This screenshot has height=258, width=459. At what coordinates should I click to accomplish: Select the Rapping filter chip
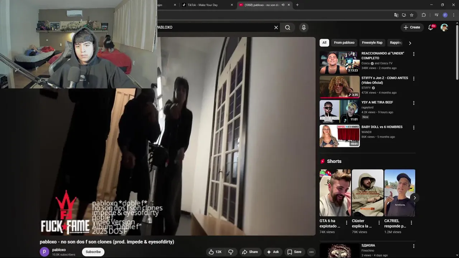coord(396,43)
